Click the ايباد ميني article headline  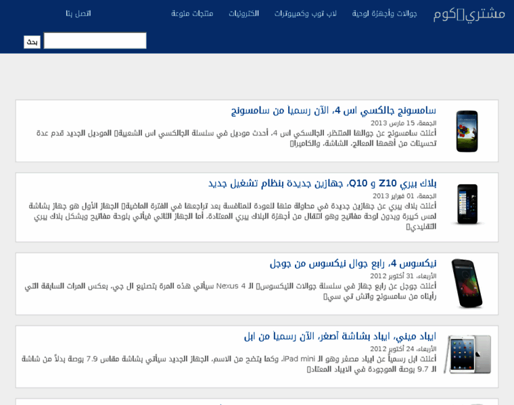point(340,335)
